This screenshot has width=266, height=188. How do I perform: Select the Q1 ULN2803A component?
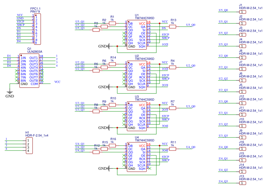[29, 70]
